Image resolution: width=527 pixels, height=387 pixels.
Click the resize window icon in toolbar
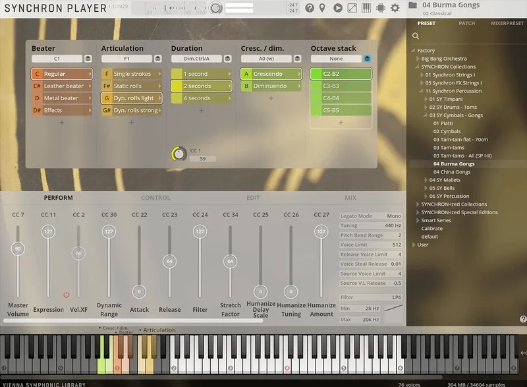[x=352, y=8]
